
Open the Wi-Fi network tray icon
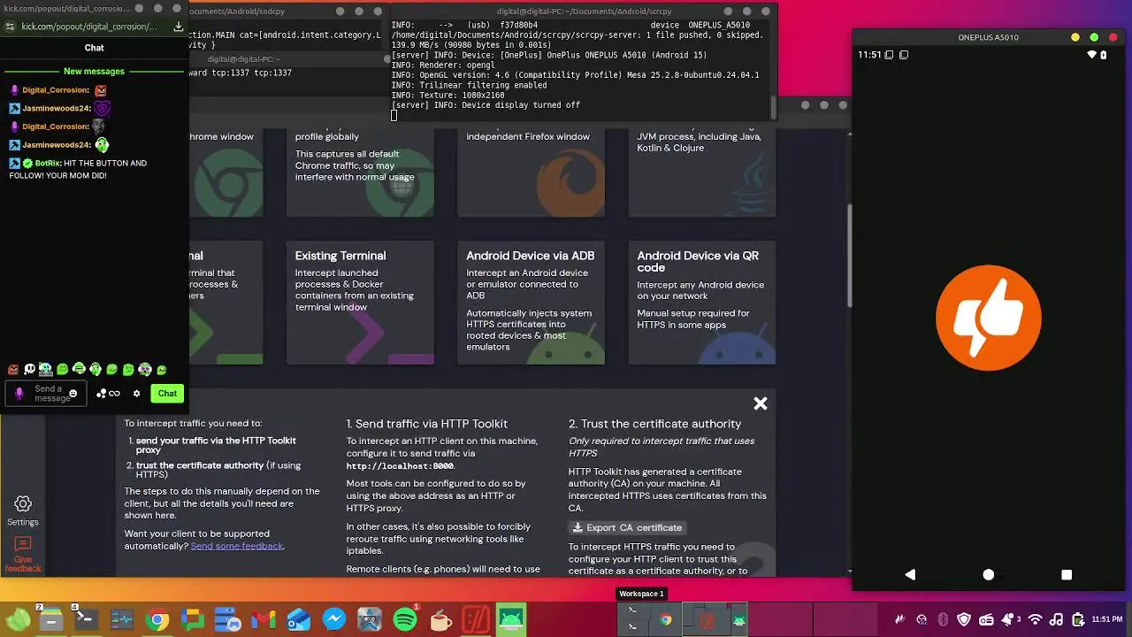(x=1035, y=620)
